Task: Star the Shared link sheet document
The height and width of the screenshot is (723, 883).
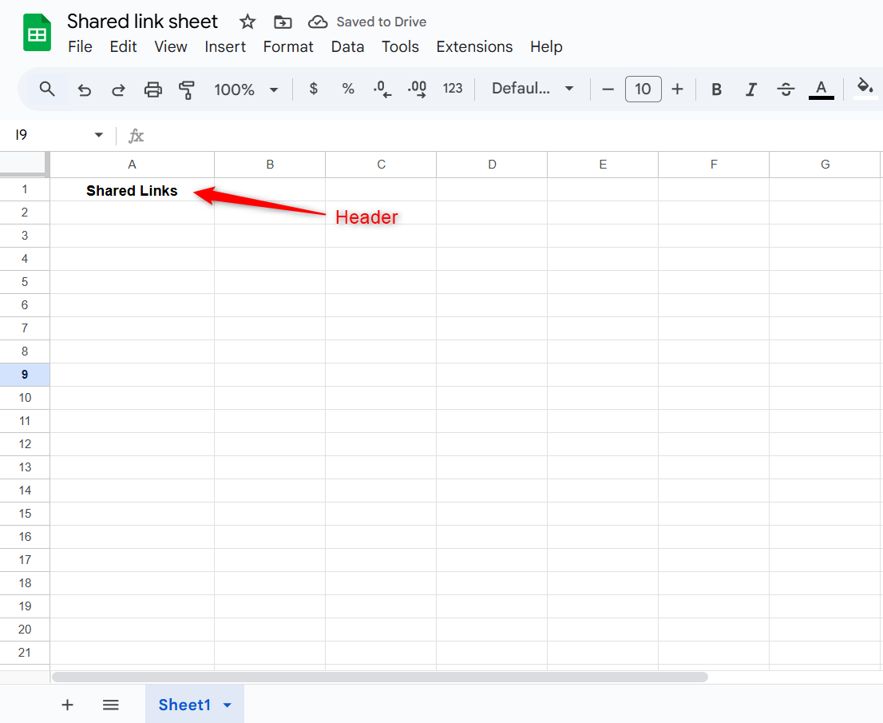Action: pos(247,22)
